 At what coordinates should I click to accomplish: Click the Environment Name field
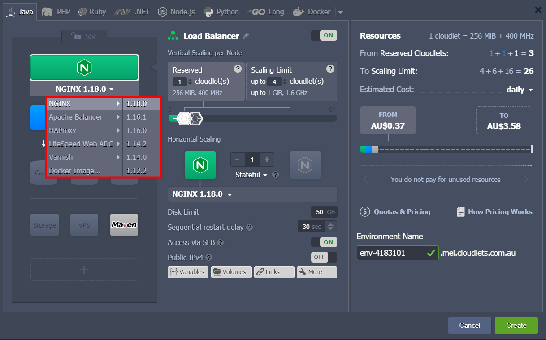398,253
